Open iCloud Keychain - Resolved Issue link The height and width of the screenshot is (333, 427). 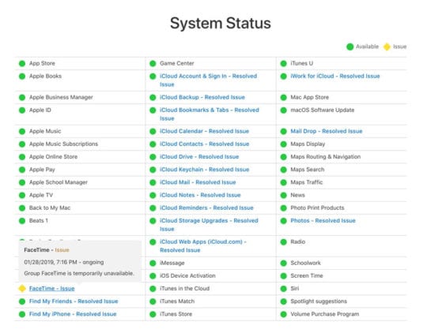tap(205, 170)
